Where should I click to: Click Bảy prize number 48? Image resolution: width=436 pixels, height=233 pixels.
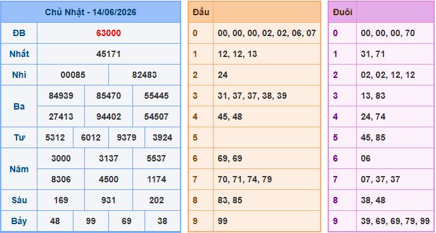click(54, 221)
